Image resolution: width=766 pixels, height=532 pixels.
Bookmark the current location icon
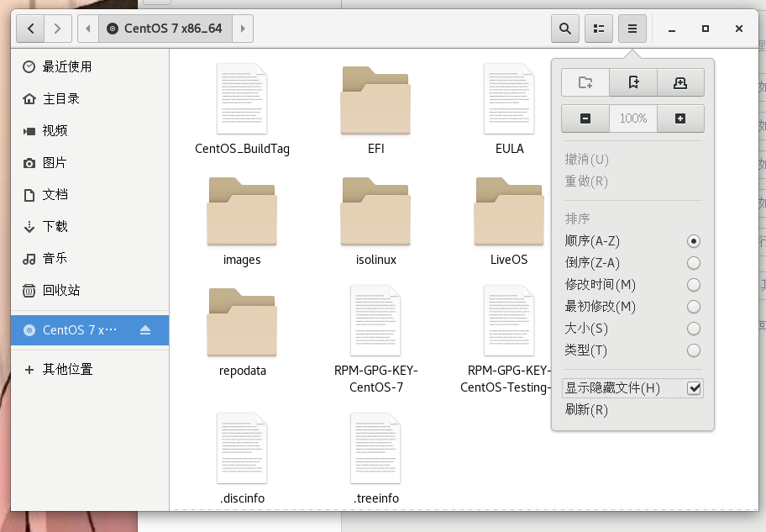[632, 82]
